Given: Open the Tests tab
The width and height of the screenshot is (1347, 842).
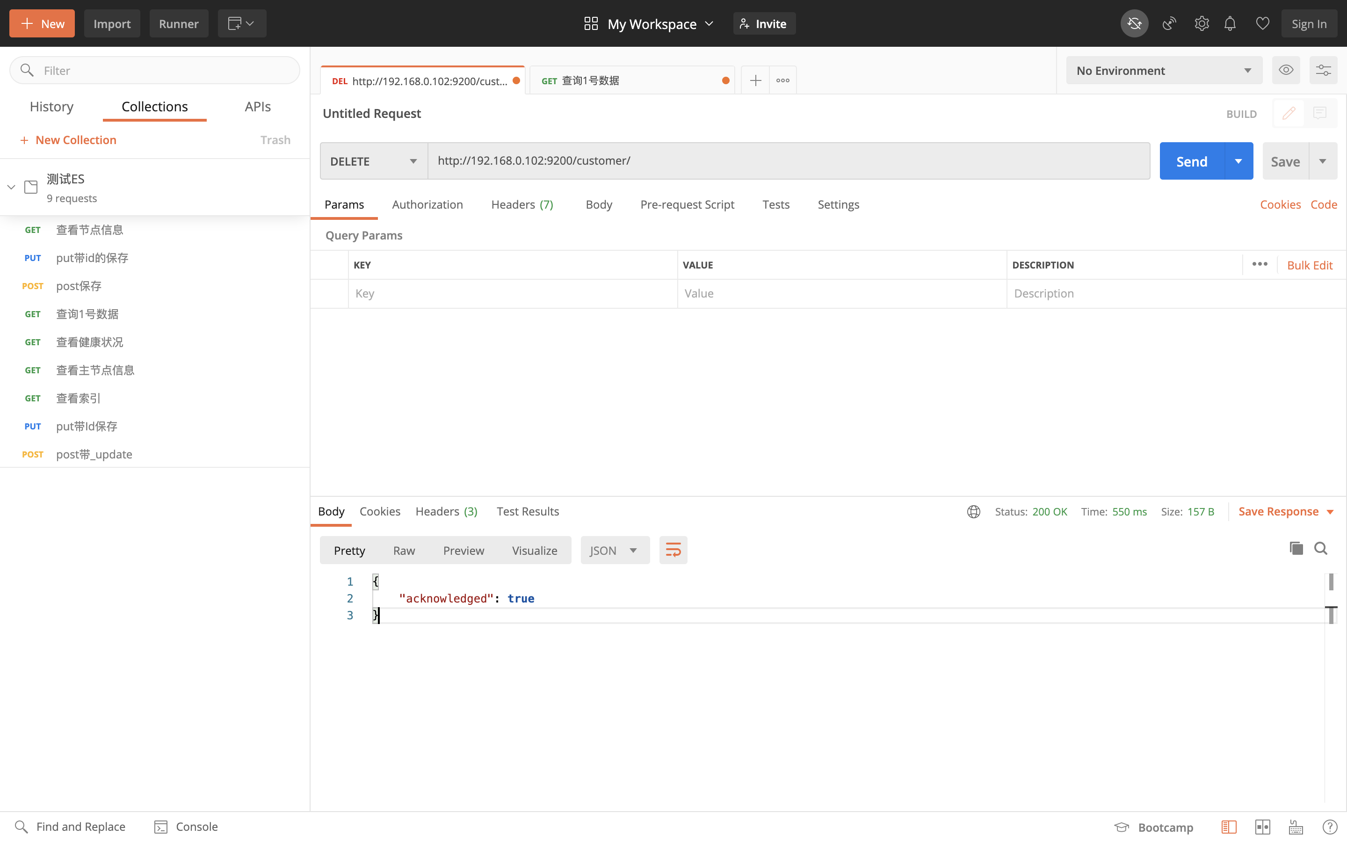Looking at the screenshot, I should point(776,204).
